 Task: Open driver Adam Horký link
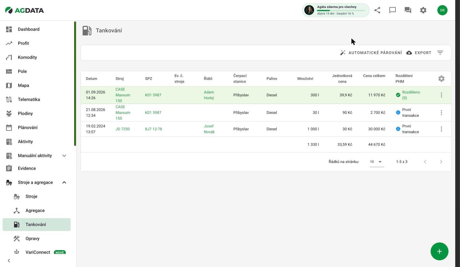coord(209,95)
